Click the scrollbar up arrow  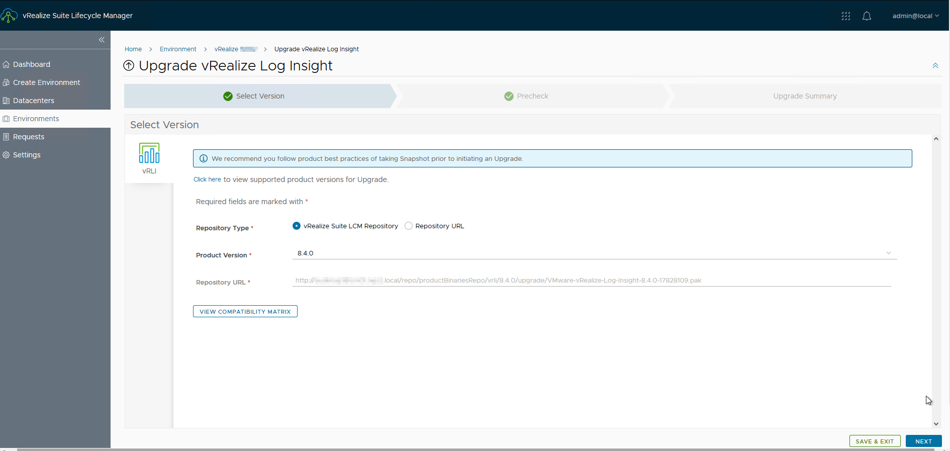pos(936,139)
